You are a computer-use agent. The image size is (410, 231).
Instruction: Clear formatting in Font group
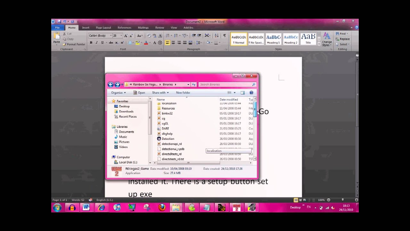coord(149,36)
